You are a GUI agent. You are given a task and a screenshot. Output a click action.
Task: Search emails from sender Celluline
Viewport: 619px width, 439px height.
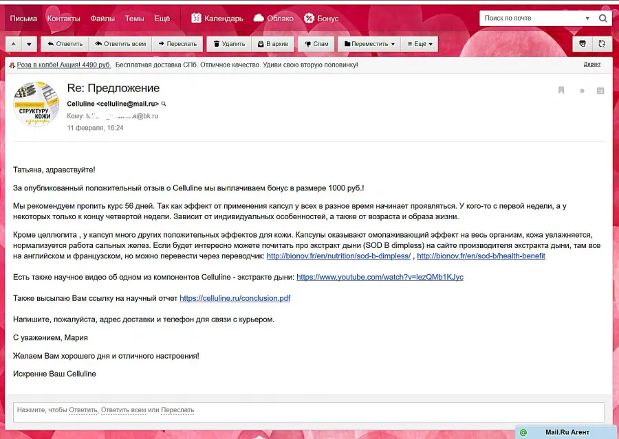[x=164, y=104]
